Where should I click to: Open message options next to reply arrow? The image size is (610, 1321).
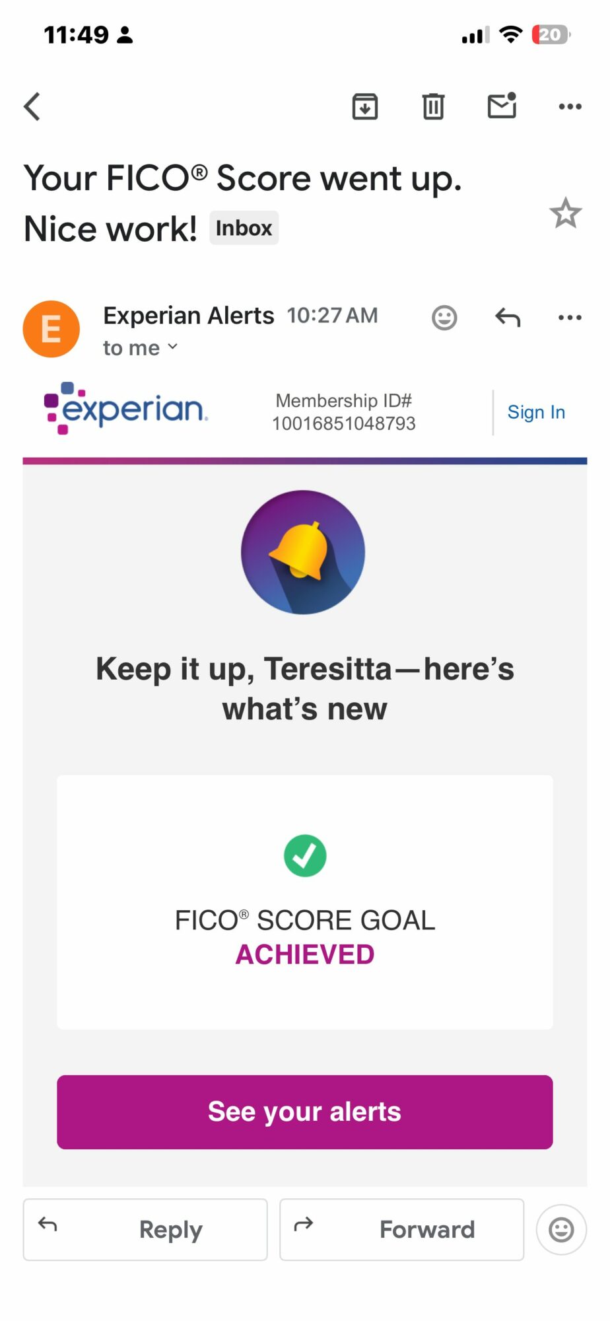(570, 318)
